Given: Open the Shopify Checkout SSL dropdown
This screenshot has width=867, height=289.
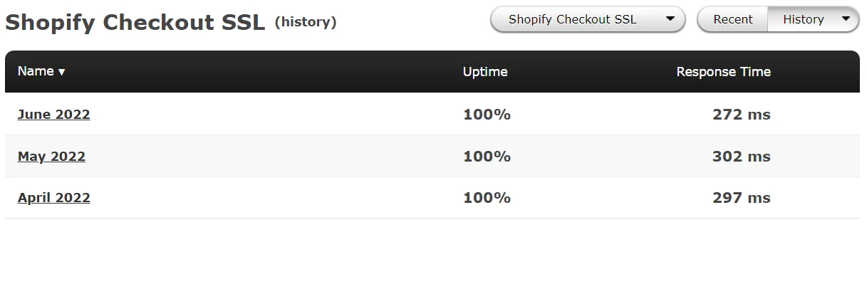Looking at the screenshot, I should (x=587, y=20).
